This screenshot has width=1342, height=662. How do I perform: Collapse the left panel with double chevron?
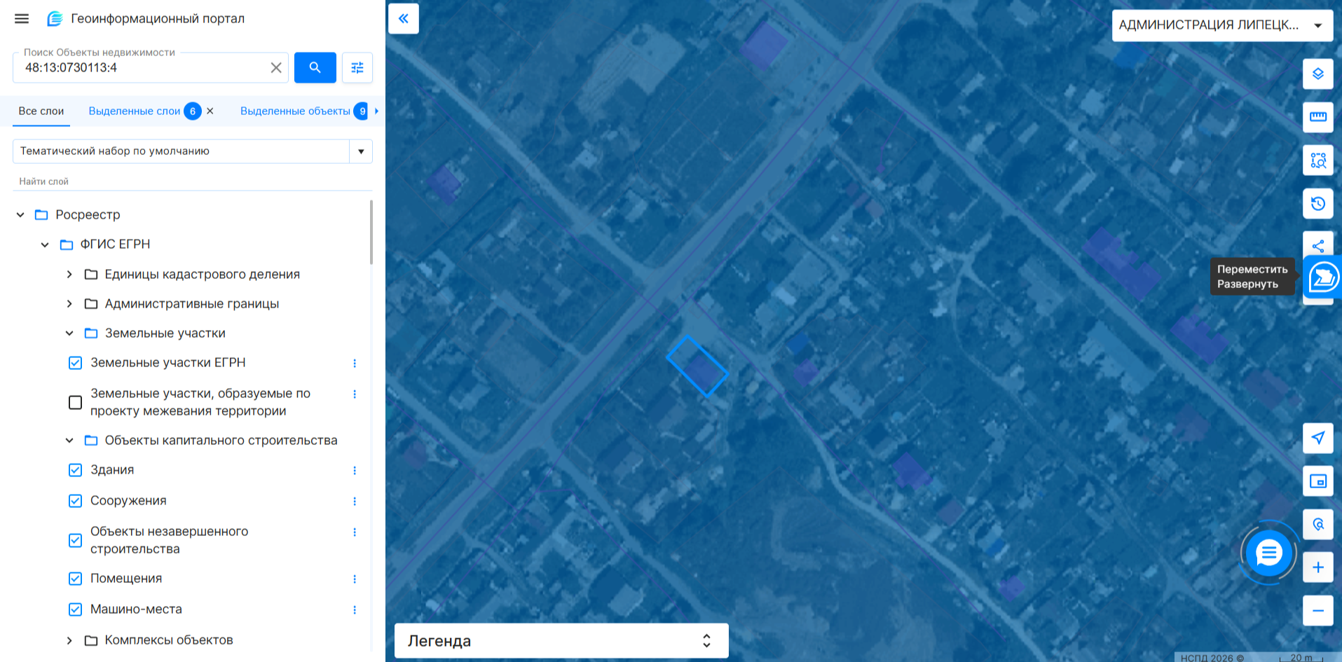pos(404,18)
